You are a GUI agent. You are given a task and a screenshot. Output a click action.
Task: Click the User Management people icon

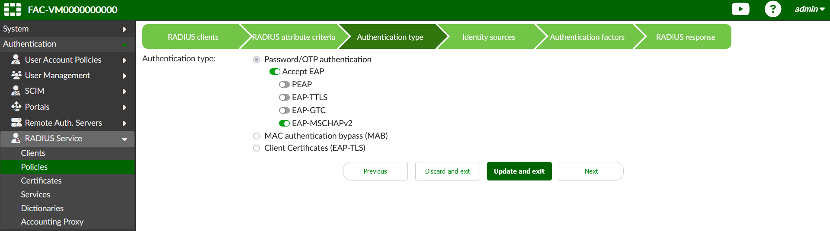coord(16,75)
